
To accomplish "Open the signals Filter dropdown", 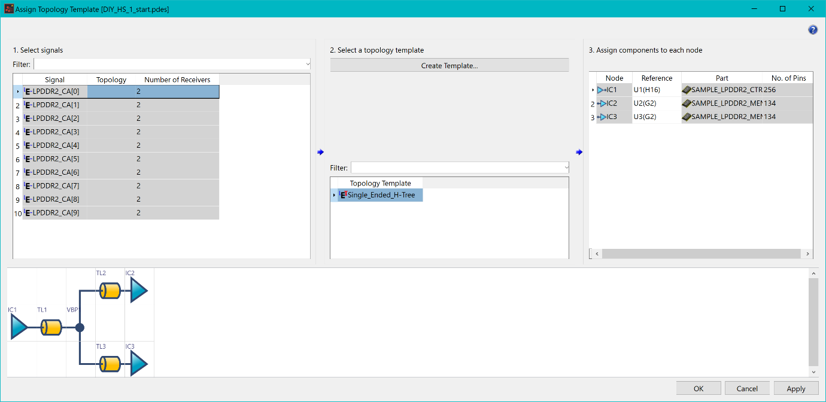I will pyautogui.click(x=308, y=64).
